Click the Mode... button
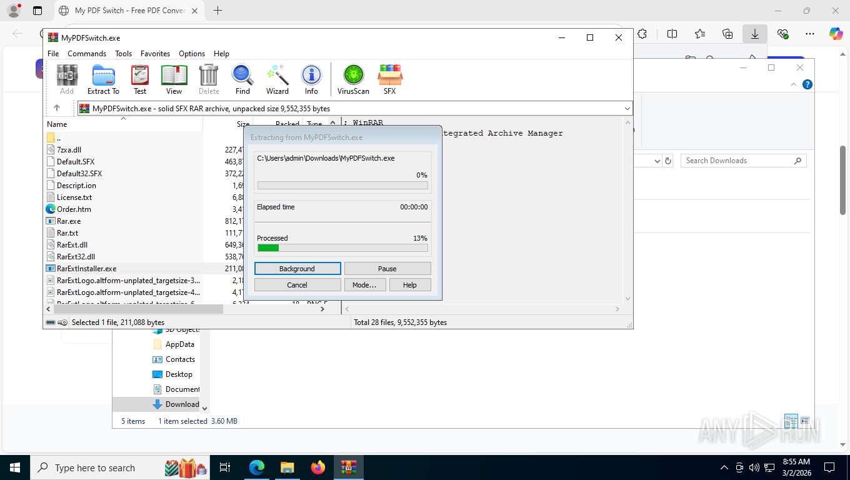The image size is (850, 480). coord(364,285)
